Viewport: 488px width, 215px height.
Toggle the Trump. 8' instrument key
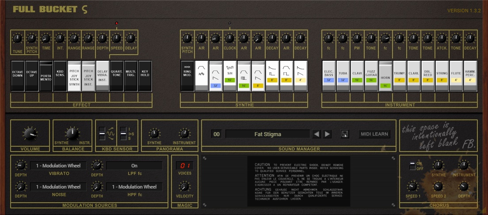tap(400, 76)
